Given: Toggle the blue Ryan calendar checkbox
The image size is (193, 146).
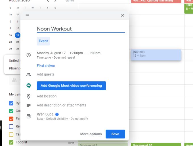Looking at the screenshot, I should click(11, 103).
